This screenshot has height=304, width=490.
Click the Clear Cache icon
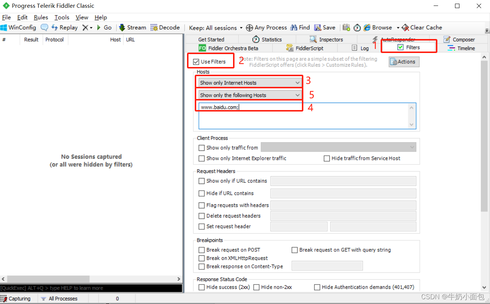[422, 27]
